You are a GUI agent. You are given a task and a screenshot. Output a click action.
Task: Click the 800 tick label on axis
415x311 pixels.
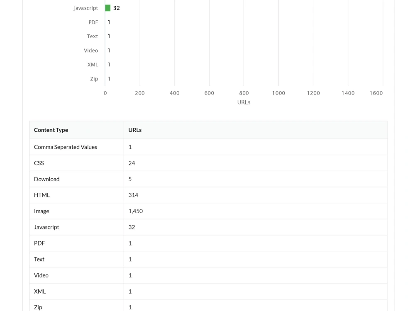[244, 93]
